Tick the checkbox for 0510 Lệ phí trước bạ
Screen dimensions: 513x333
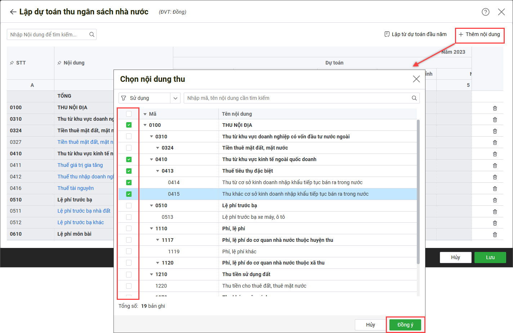129,205
